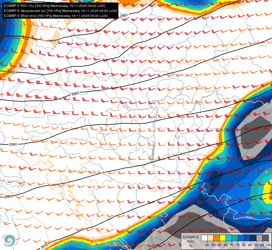The width and height of the screenshot is (272, 250).
Task: Pick the beige 50–55% legend swatch
Action: [x=210, y=238]
